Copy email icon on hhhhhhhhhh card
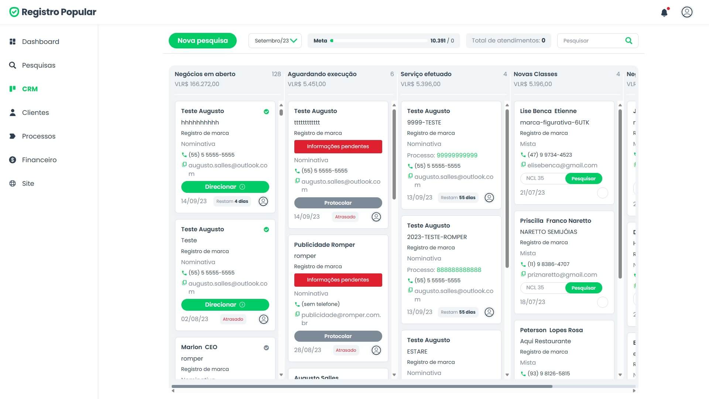Viewport: 709px width, 399px height. (184, 165)
